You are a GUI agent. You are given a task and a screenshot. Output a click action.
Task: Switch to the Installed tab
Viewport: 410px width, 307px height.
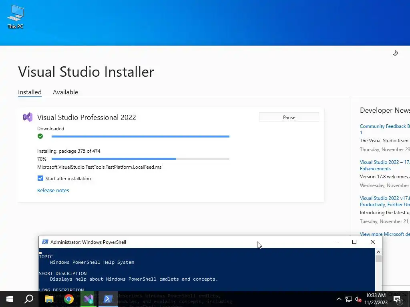point(30,92)
